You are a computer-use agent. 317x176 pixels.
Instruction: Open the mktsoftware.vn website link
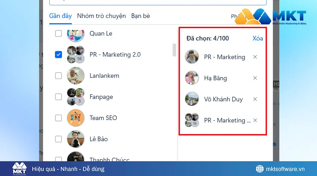285,169
